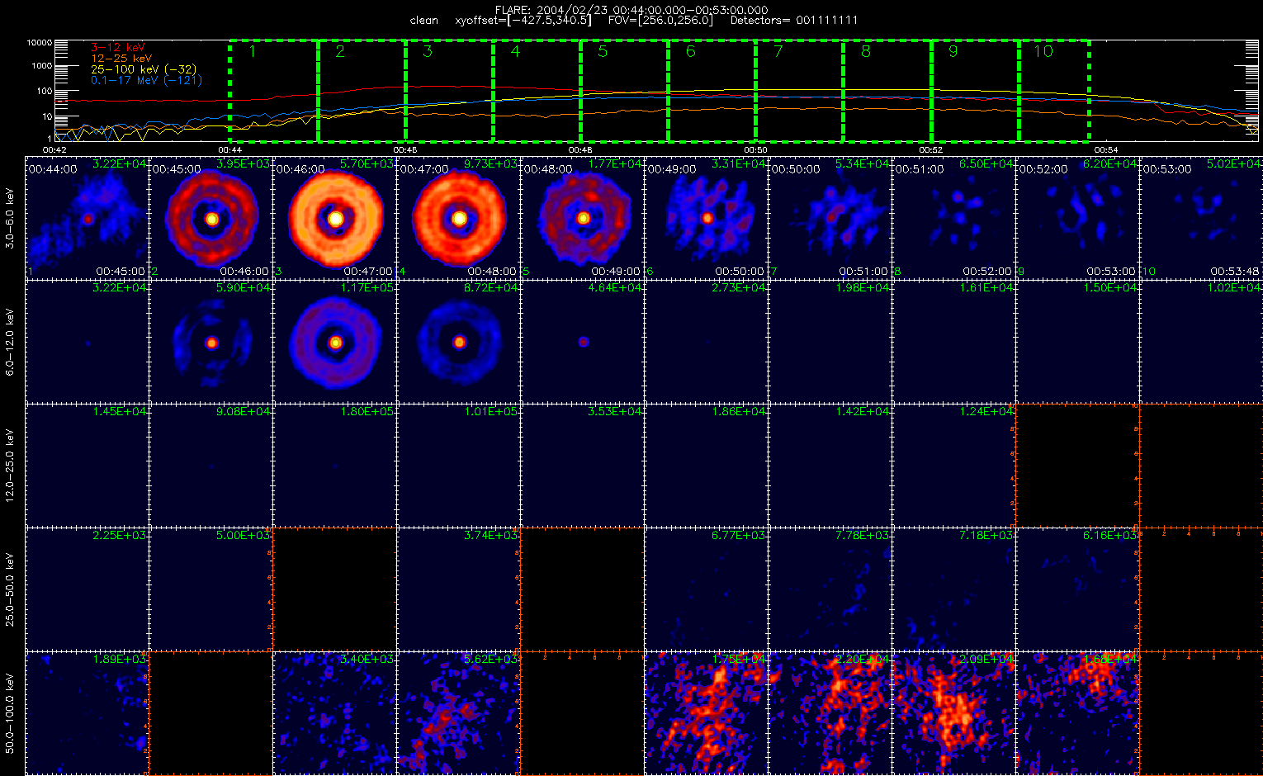The height and width of the screenshot is (776, 1263).
Task: Select the 00:46:00 bright ring image, 3.0-6.0 keV
Action: click(x=335, y=218)
